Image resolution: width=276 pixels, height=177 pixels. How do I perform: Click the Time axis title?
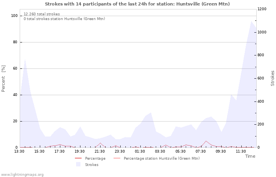coord(250,157)
